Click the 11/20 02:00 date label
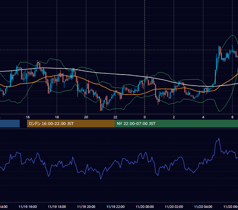The height and width of the screenshot is (210, 238). point(174,206)
